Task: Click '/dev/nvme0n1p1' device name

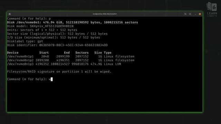Action: tap(20, 56)
